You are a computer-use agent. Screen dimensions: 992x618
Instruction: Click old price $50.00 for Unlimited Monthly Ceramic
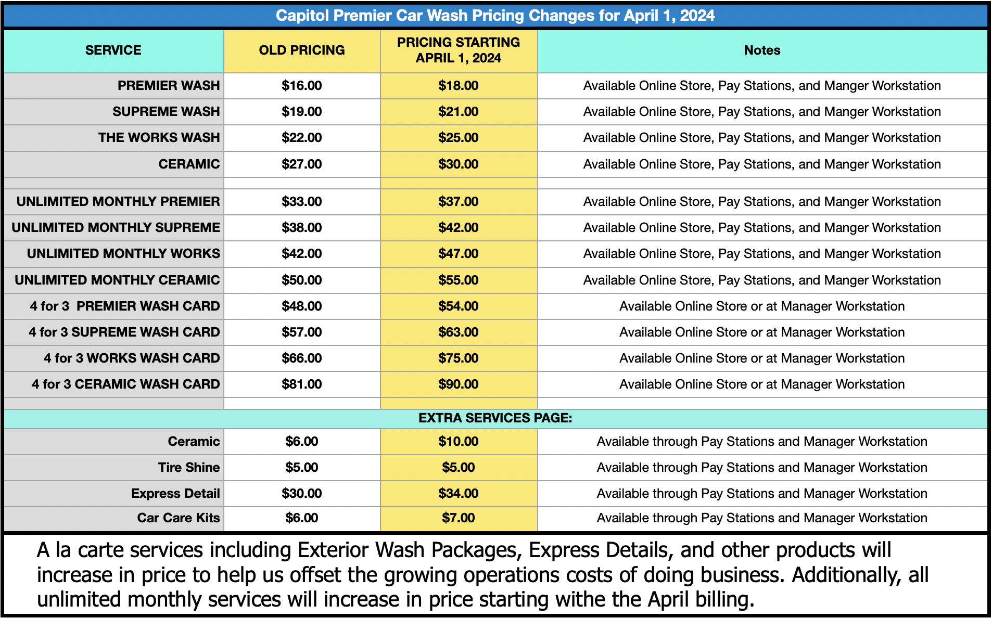pyautogui.click(x=302, y=280)
